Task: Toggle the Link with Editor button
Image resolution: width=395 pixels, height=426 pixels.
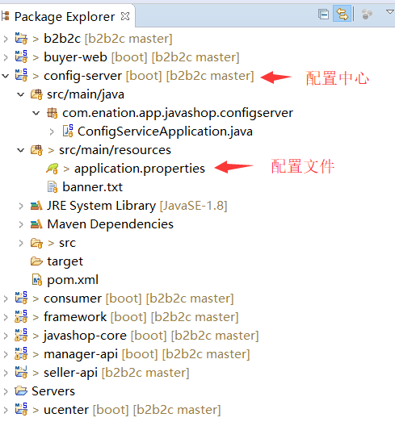Action: [x=342, y=15]
